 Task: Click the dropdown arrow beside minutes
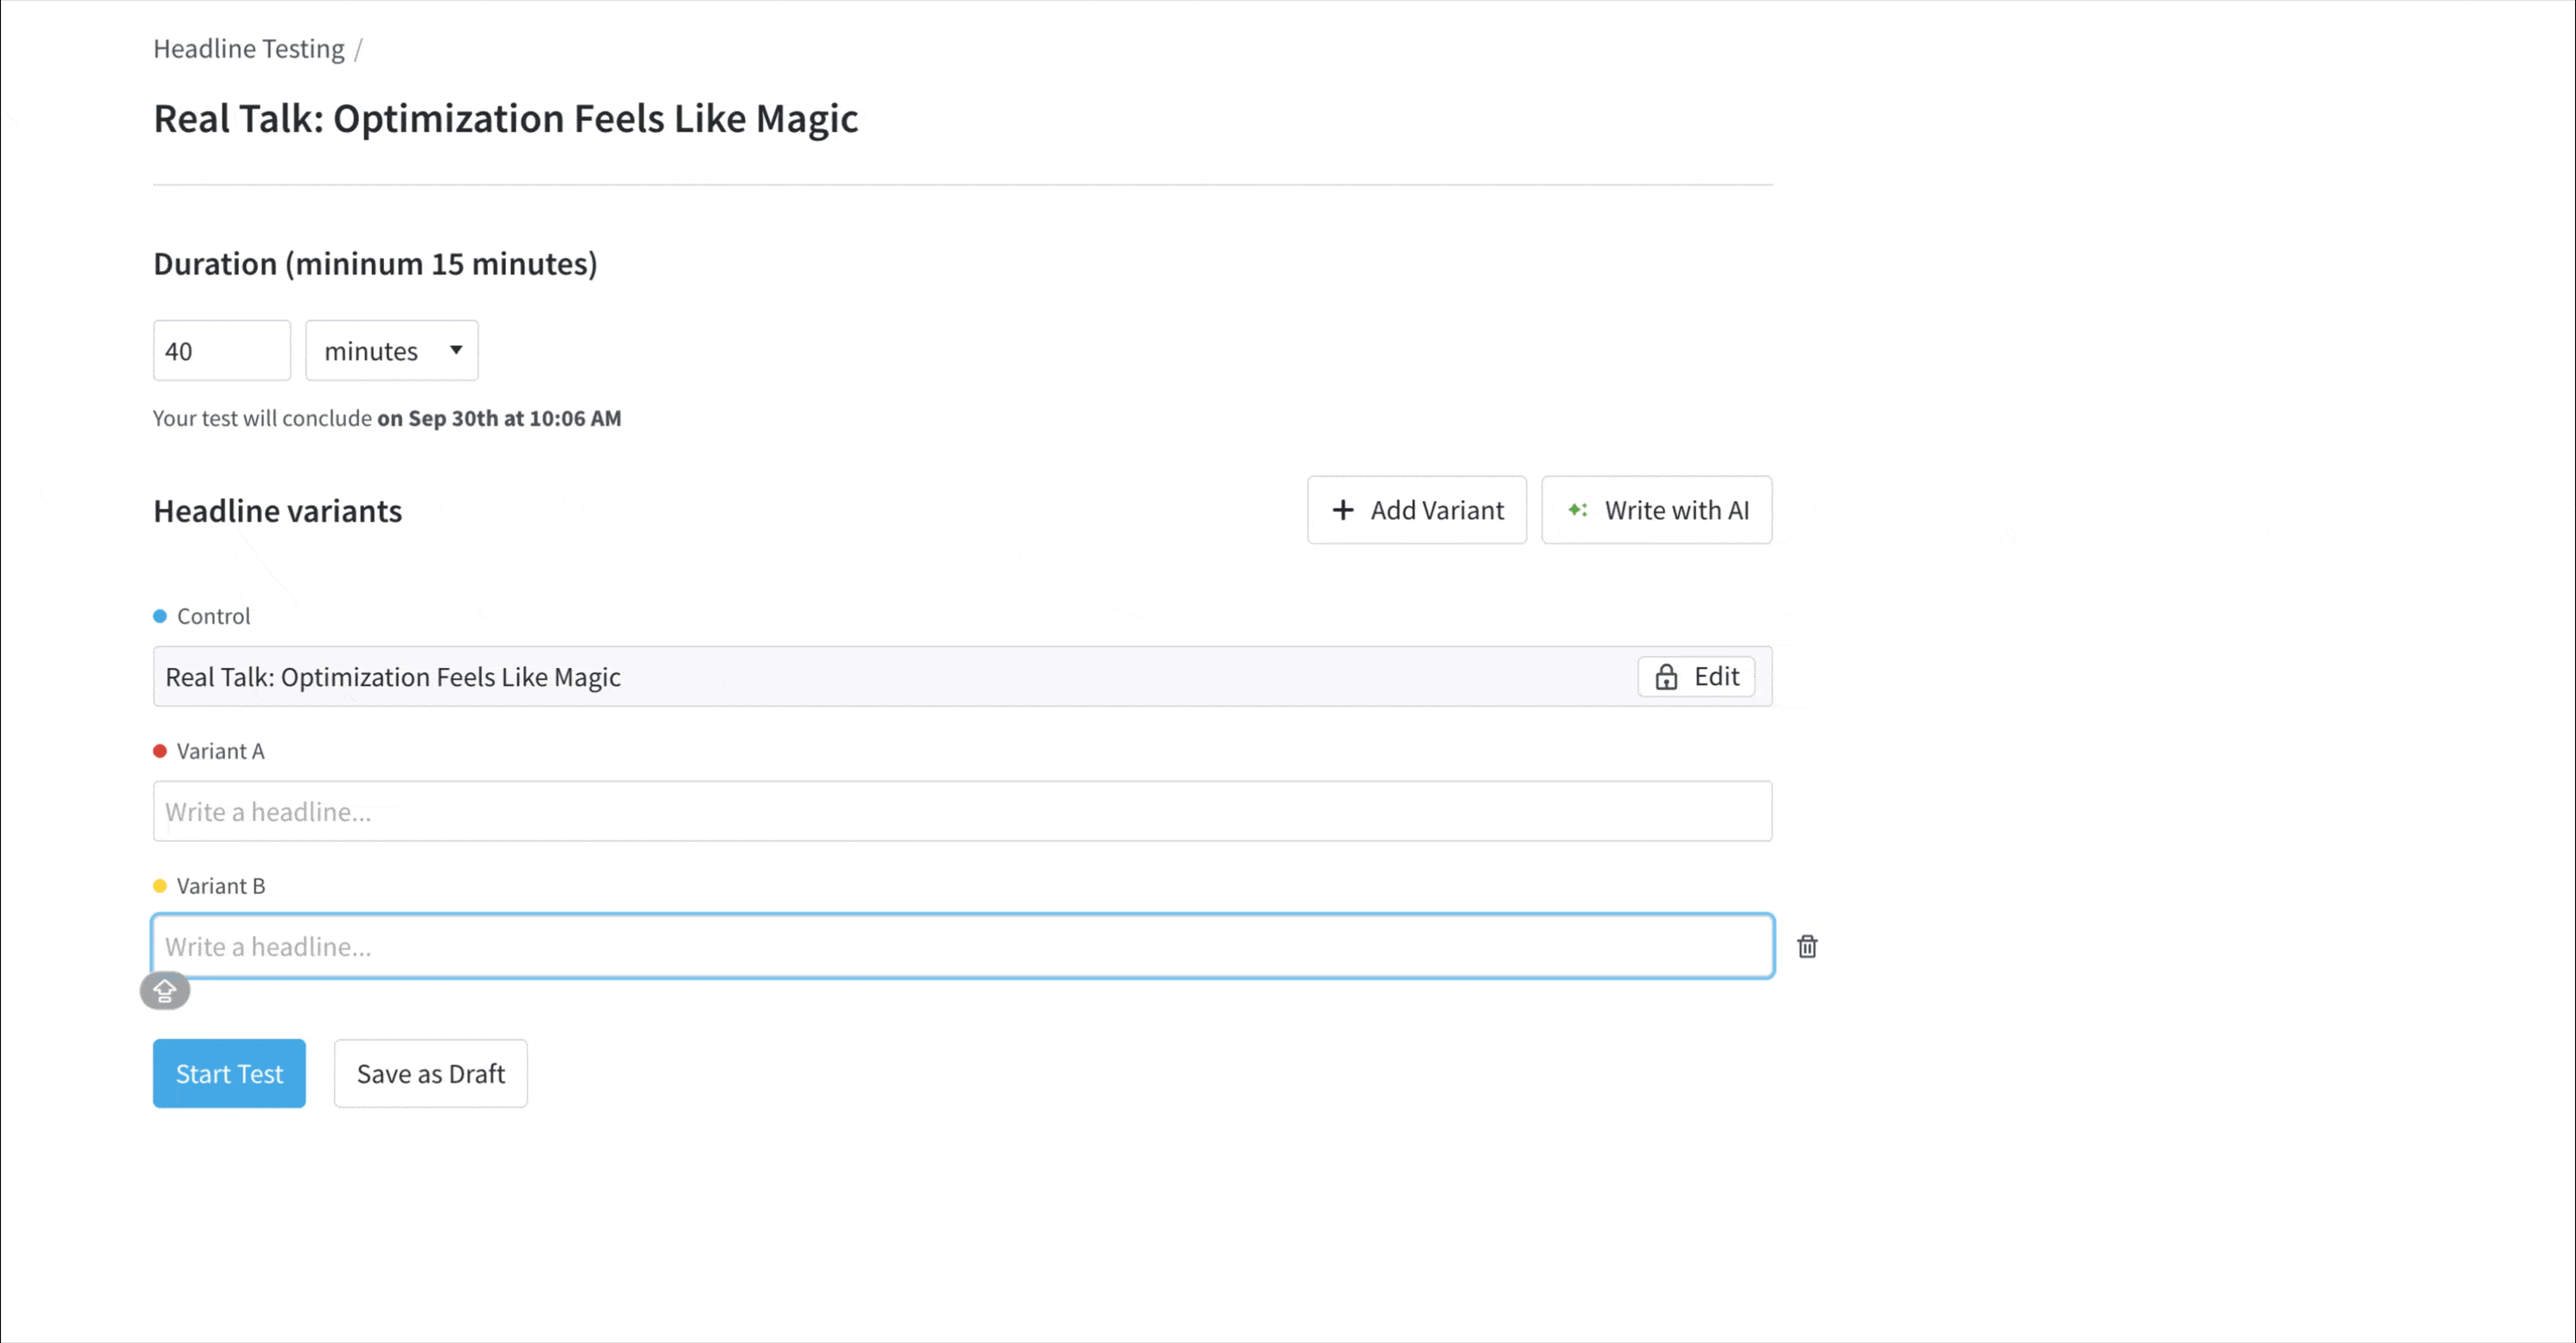[x=456, y=350]
